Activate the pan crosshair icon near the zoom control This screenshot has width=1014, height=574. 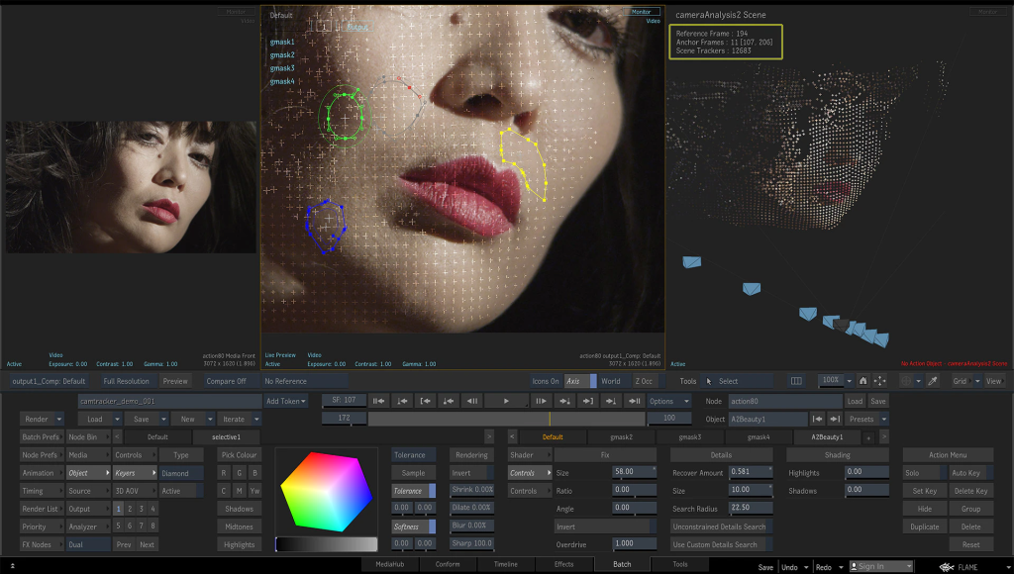[879, 381]
